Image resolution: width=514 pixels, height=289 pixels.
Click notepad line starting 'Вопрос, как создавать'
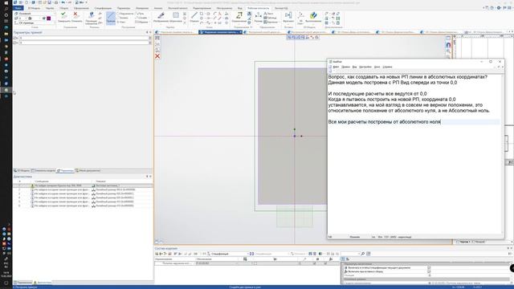[x=408, y=77]
